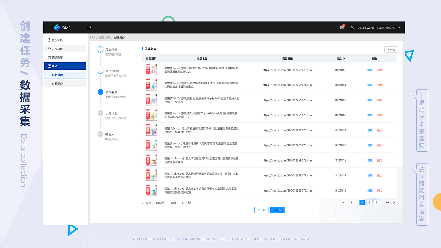Click product ID 8421843 cell
Screen dimensions: 441x248
click(x=340, y=115)
